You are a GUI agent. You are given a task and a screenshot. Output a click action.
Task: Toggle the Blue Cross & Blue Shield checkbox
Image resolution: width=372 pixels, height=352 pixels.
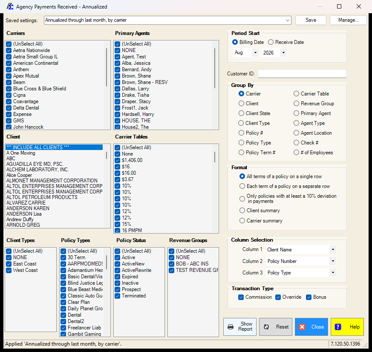coord(9,89)
